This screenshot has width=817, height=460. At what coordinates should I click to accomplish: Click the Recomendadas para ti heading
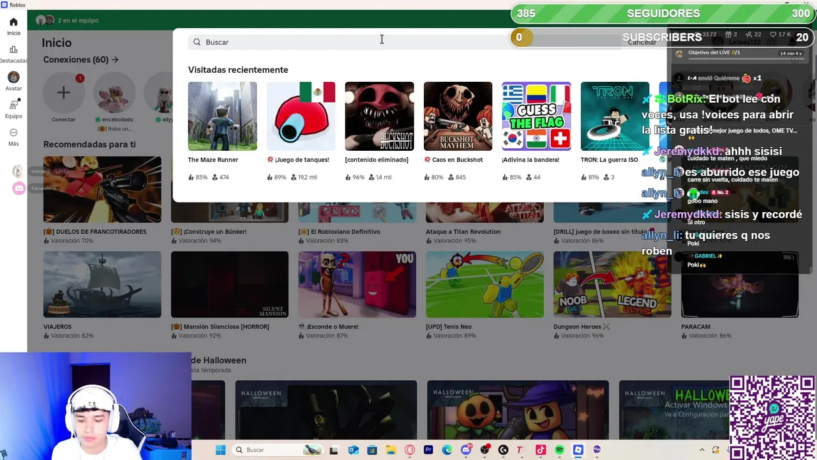pyautogui.click(x=89, y=144)
